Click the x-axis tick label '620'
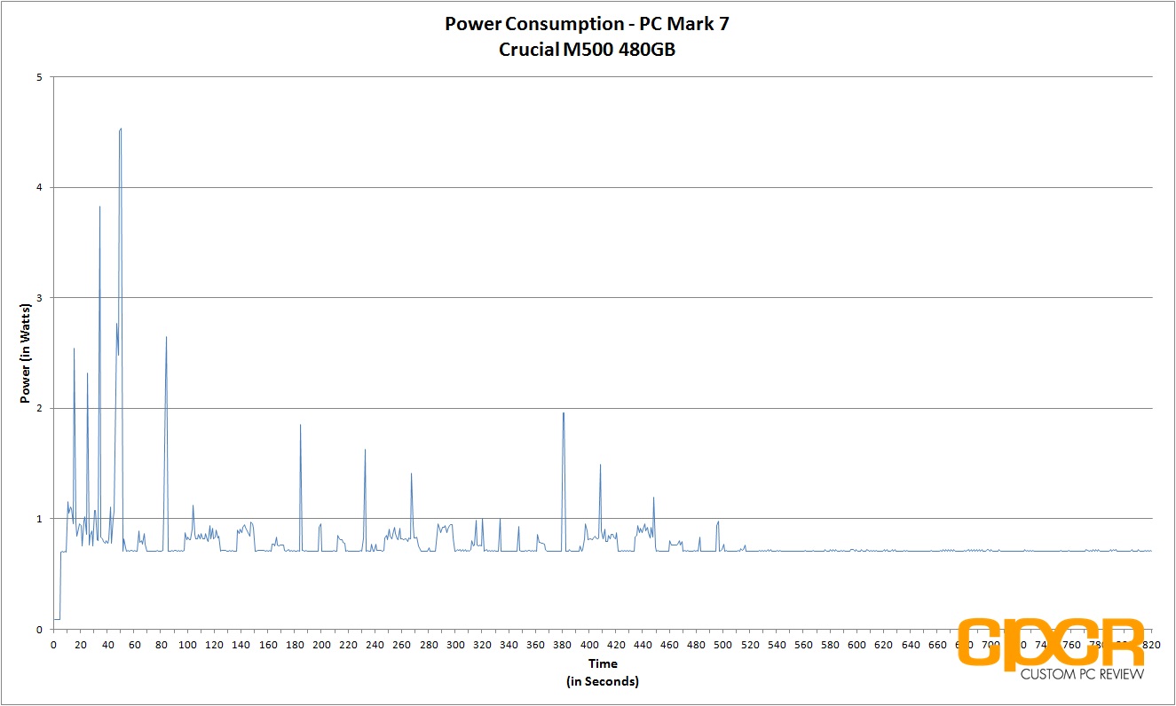Viewport: 1176px width, 706px height. click(884, 645)
